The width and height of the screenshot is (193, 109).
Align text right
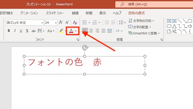coord(97,31)
